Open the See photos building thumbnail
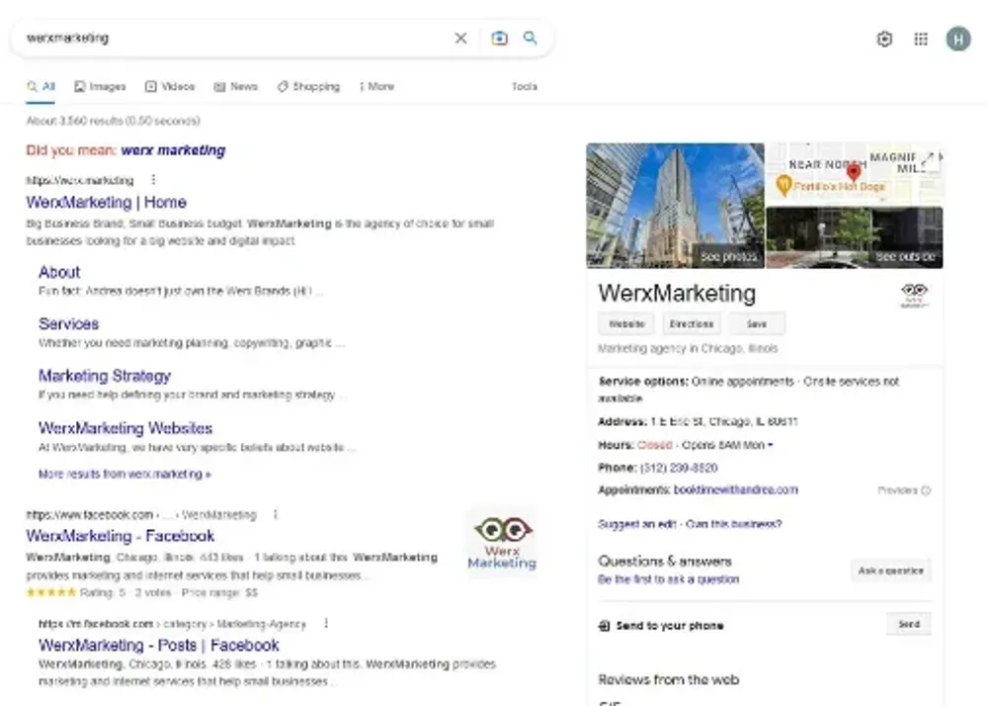The width and height of the screenshot is (988, 706). click(x=675, y=206)
